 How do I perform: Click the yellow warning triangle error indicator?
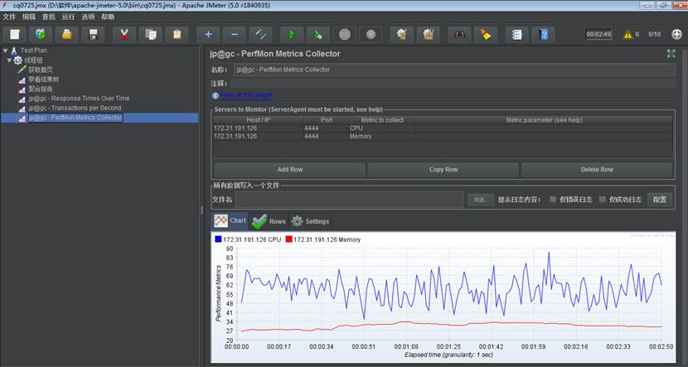[x=627, y=34]
